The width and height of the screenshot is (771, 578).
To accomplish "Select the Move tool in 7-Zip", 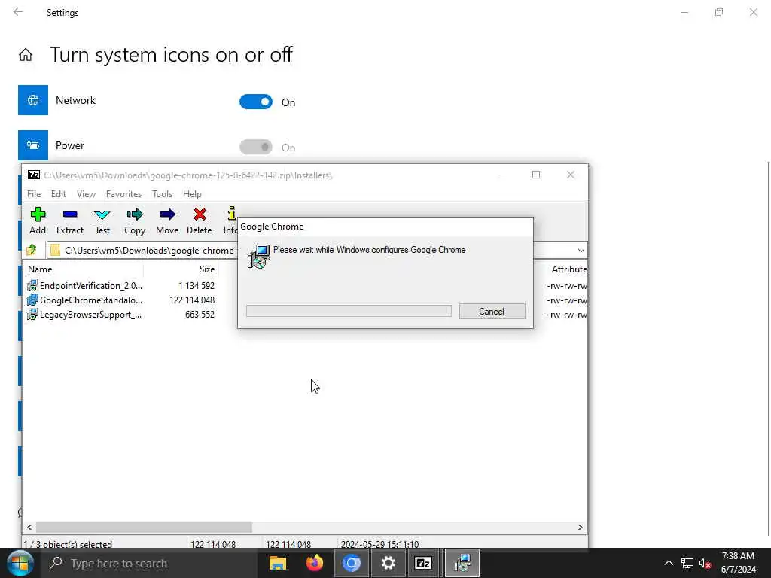I will tap(167, 221).
